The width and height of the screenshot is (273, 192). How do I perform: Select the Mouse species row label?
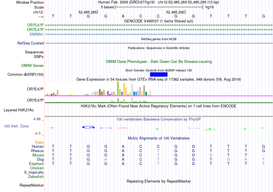coord(38,155)
